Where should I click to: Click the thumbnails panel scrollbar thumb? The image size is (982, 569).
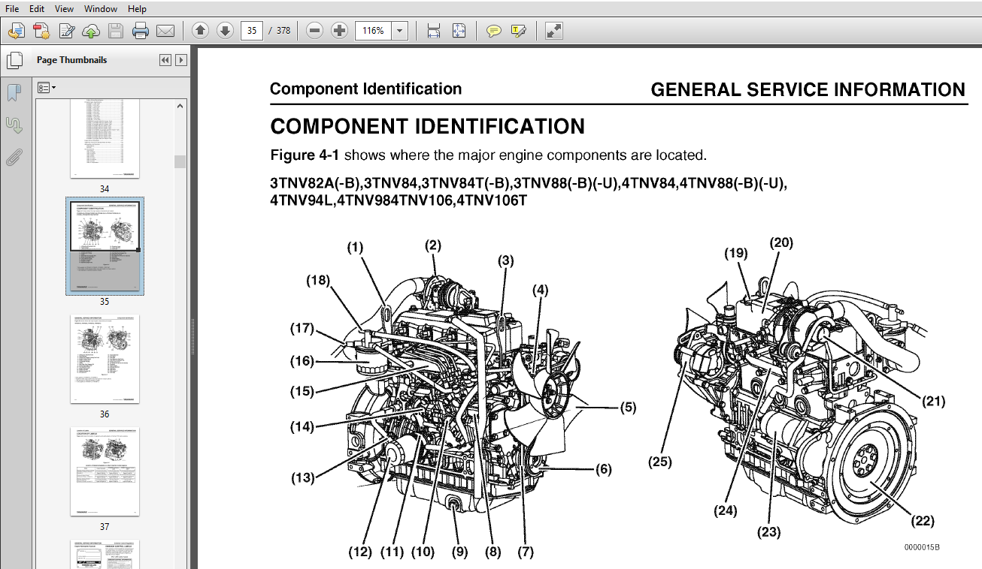pos(180,161)
